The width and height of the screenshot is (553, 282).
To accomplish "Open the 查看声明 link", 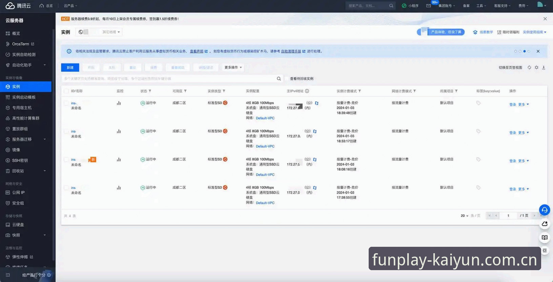I will (197, 51).
